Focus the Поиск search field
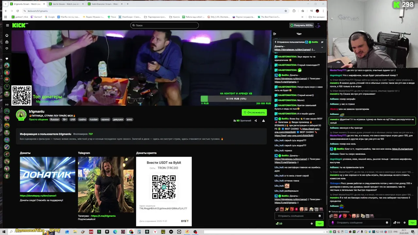 (x=165, y=25)
